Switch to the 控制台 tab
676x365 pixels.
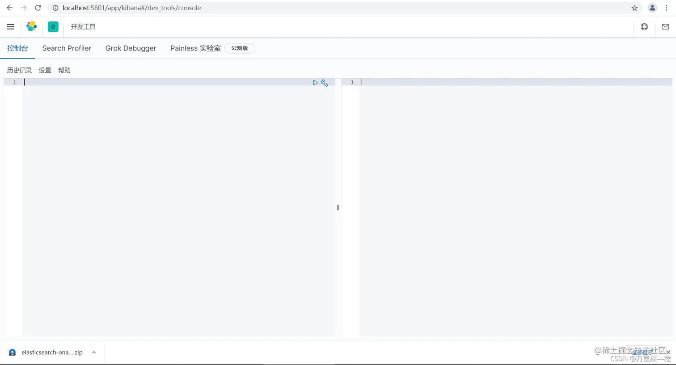tap(17, 48)
